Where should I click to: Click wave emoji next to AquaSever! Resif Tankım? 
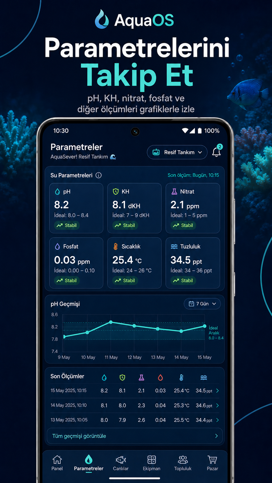(x=113, y=157)
